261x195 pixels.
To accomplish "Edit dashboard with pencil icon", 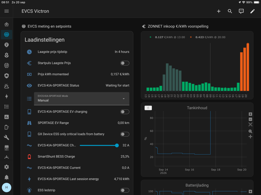I will click(252, 11).
